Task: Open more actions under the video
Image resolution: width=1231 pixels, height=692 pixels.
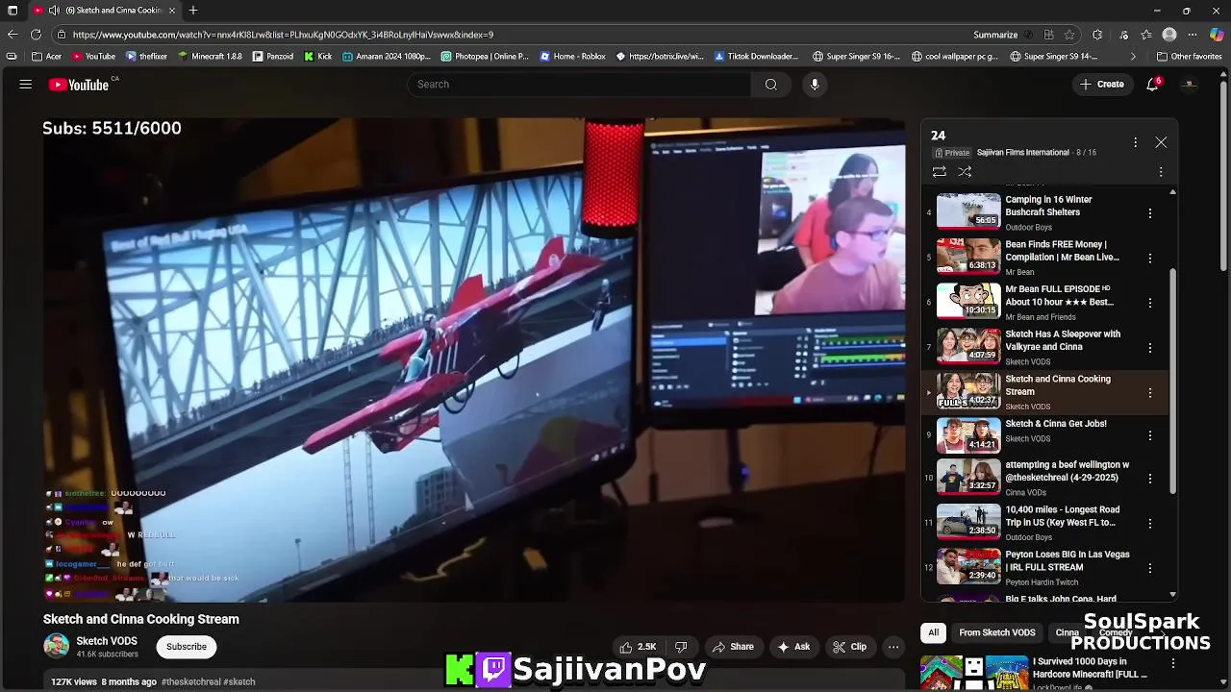Action: point(893,647)
